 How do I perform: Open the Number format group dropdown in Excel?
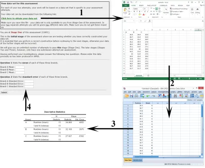click(166, 11)
